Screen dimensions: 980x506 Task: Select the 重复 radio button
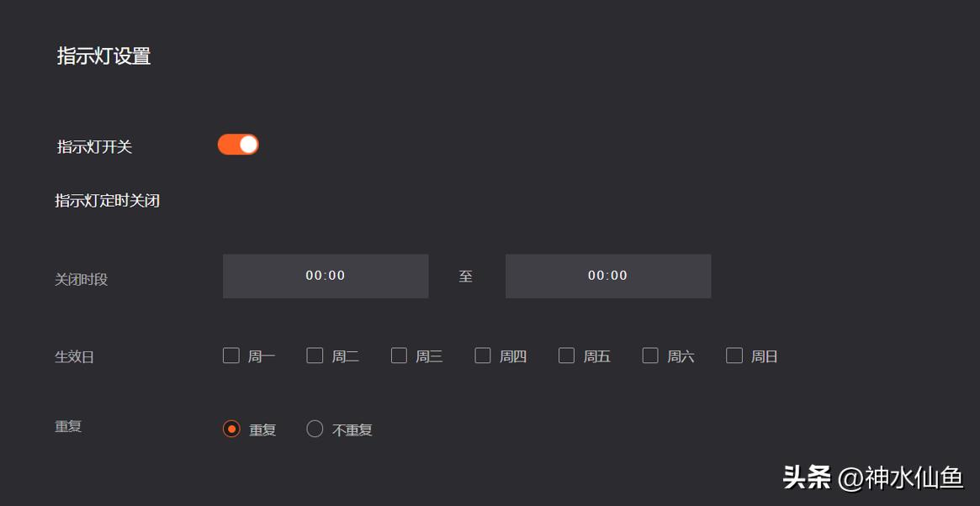tap(230, 428)
